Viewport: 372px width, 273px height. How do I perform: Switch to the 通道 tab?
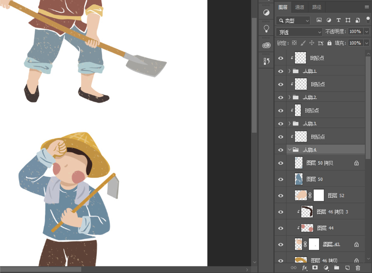pyautogui.click(x=299, y=7)
